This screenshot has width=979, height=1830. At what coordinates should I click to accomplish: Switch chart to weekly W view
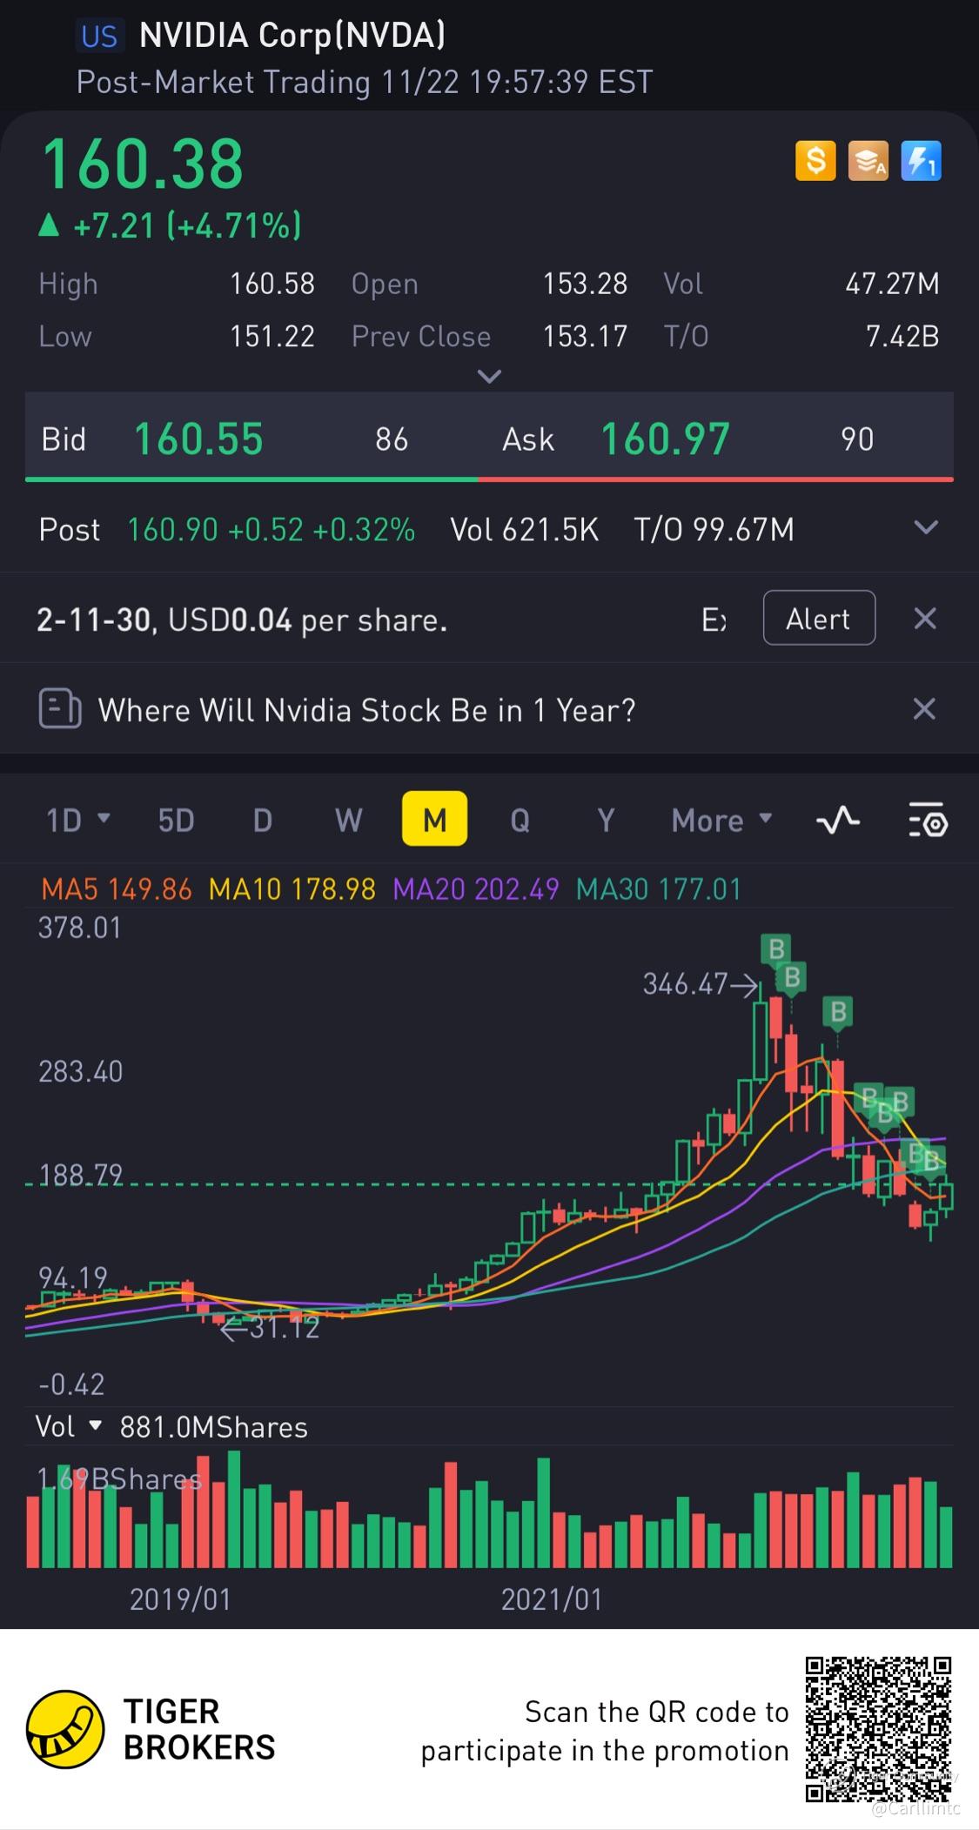[349, 820]
